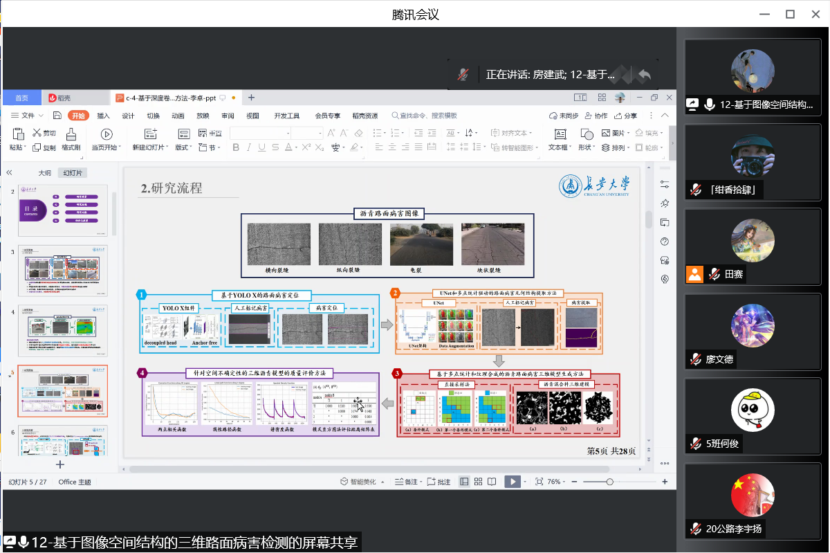Screen dimensions: 830x553
Task: Click the save icon beside the 文件 menu
Action: tap(57, 116)
